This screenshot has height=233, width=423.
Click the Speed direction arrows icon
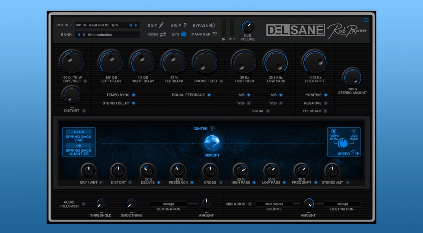tap(355, 153)
